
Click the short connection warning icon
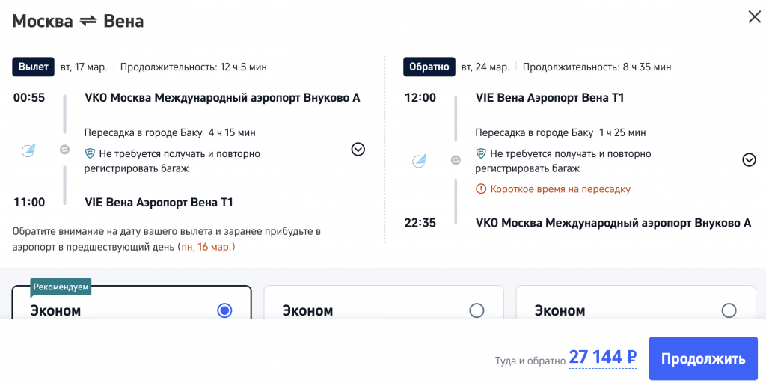click(x=481, y=189)
